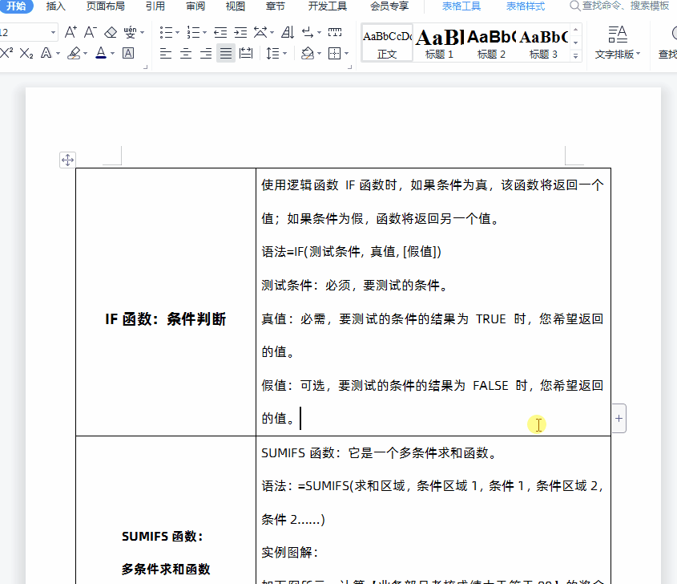Viewport: 677px width, 584px height.
Task: Expand borders dropdown arrow
Action: tap(346, 54)
